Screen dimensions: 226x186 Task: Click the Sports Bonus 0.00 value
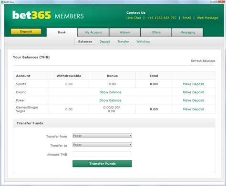(x=112, y=84)
